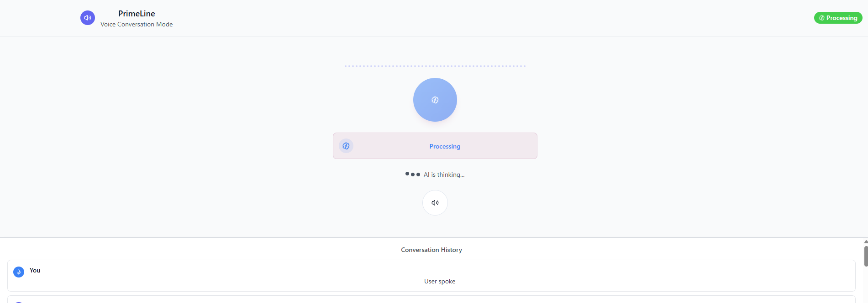868x303 pixels.
Task: Open the You message card
Action: tap(431, 276)
